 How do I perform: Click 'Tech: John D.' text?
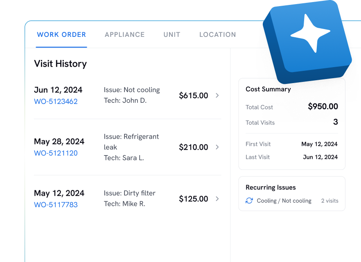coord(125,100)
